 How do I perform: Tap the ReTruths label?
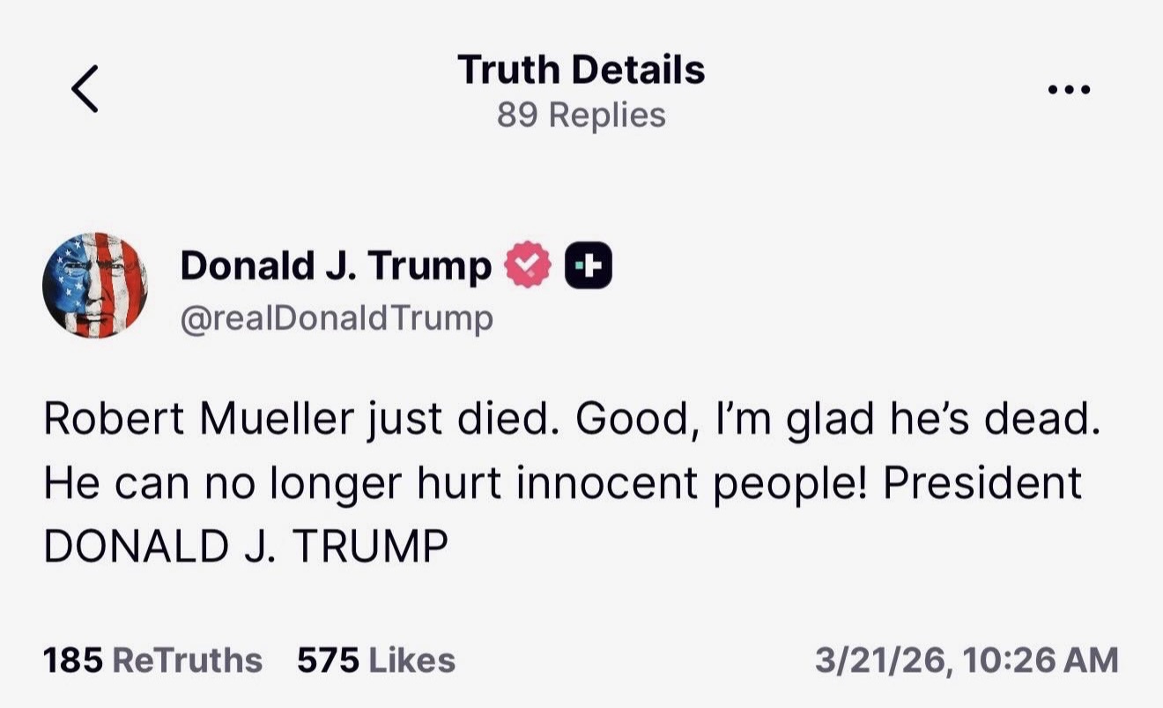coord(189,660)
